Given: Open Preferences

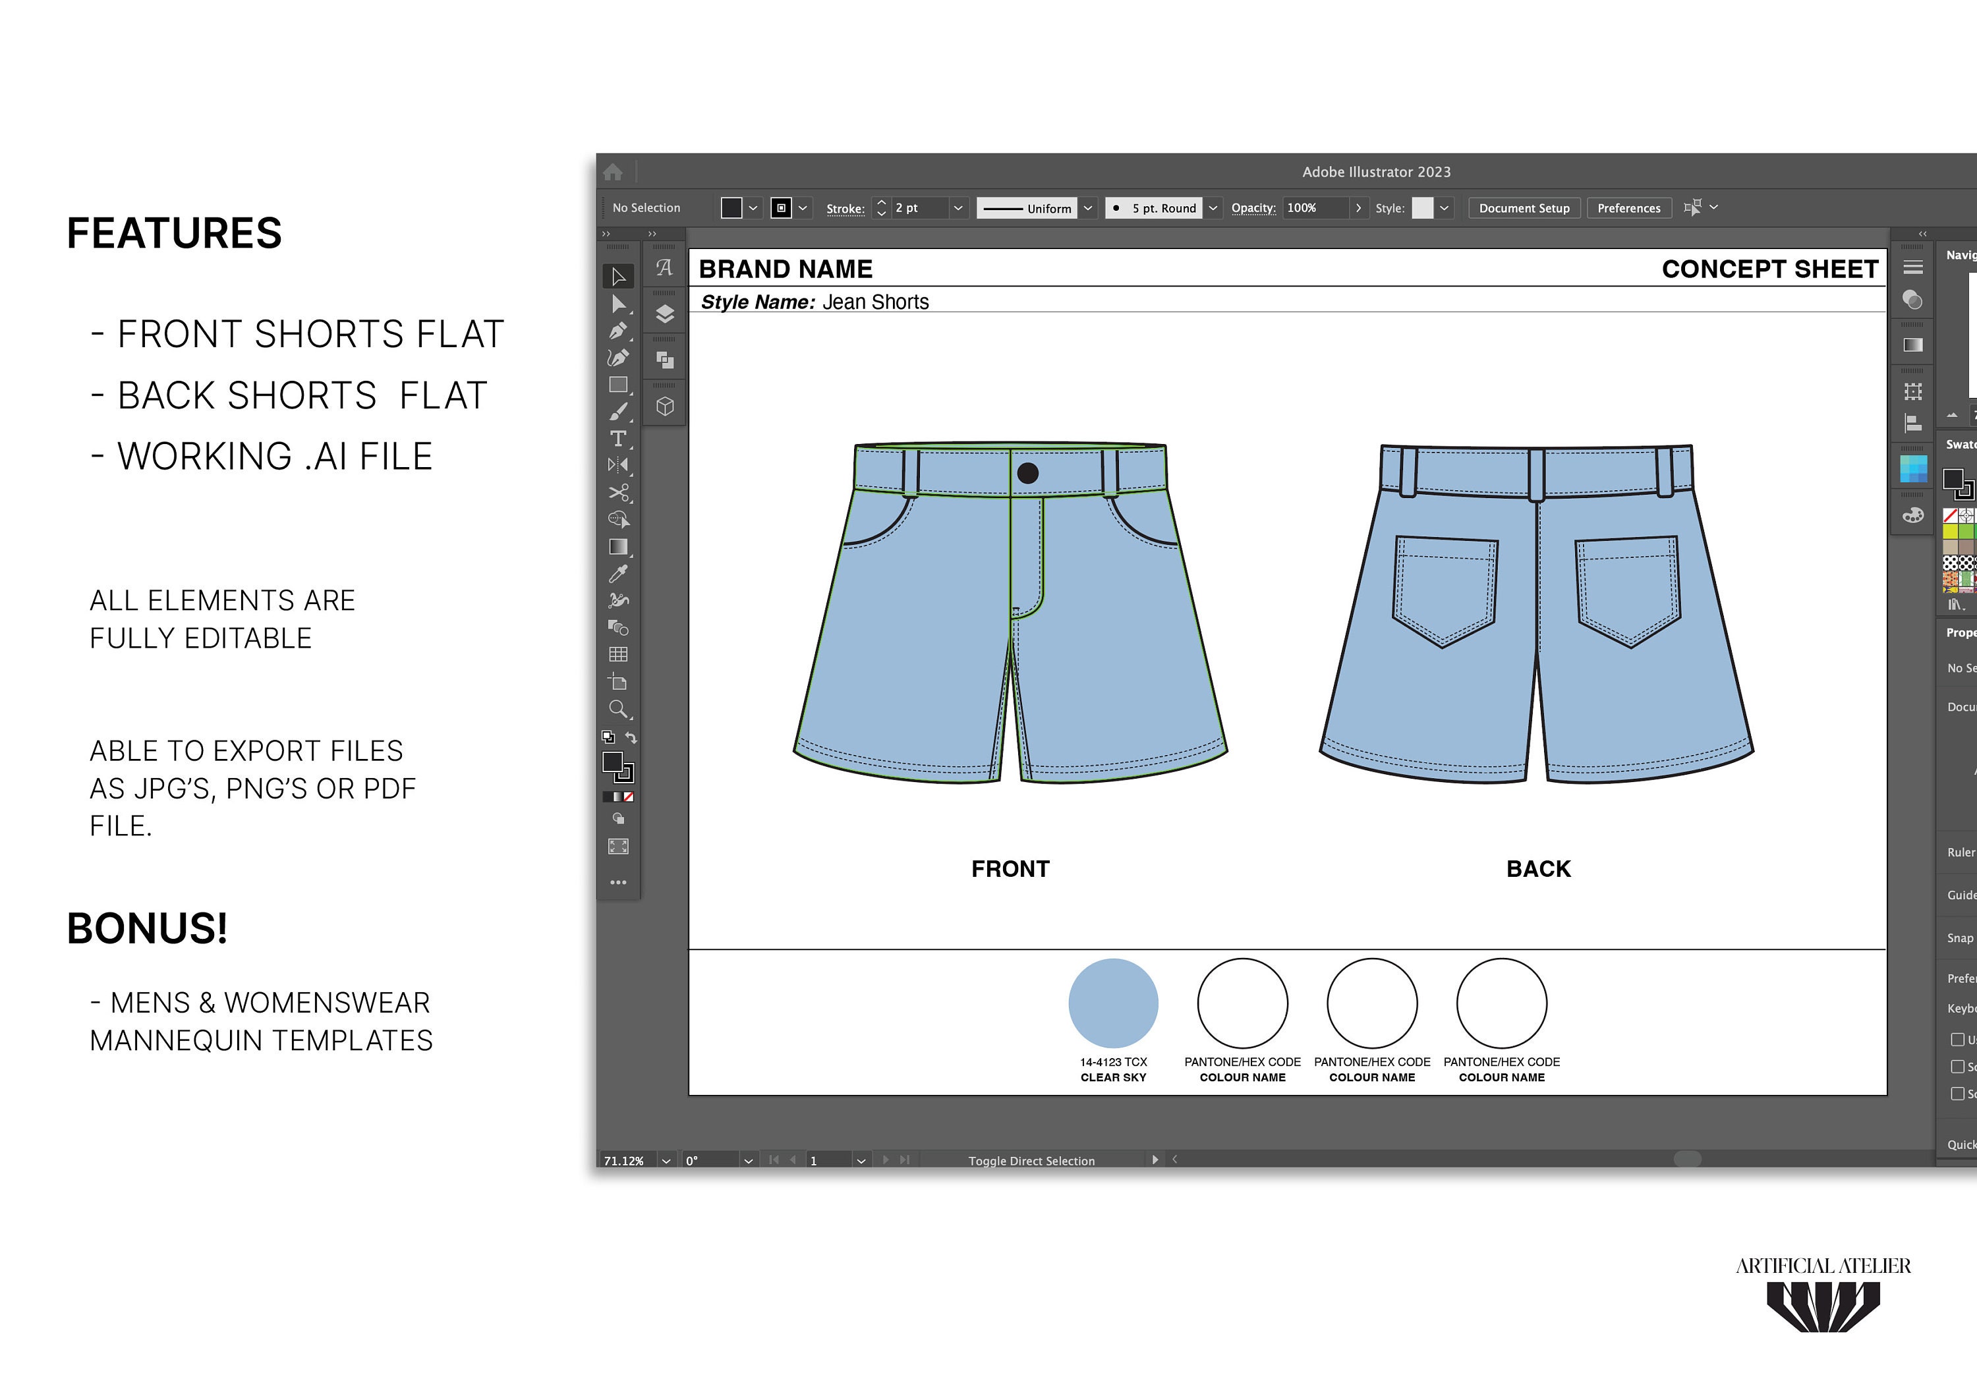Looking at the screenshot, I should [1628, 208].
